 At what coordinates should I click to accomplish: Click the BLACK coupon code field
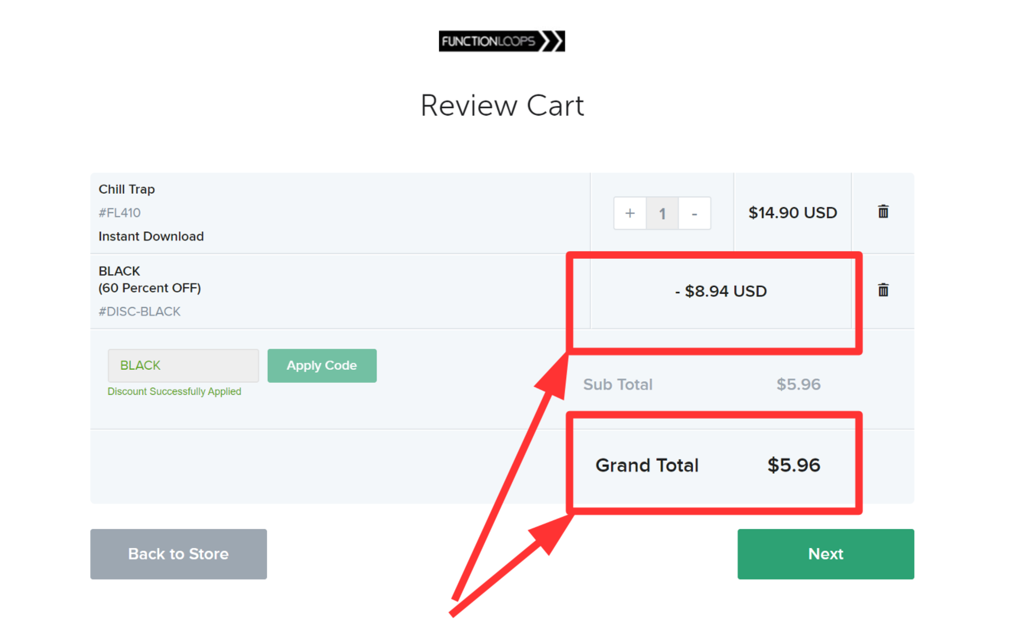[183, 365]
